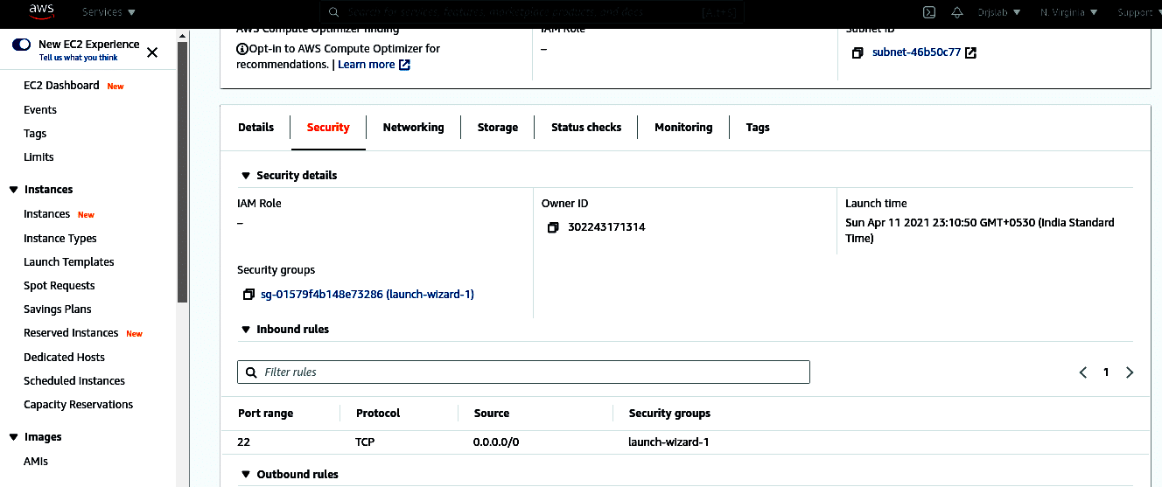Open notifications bell icon
This screenshot has height=487, width=1162.
click(957, 12)
